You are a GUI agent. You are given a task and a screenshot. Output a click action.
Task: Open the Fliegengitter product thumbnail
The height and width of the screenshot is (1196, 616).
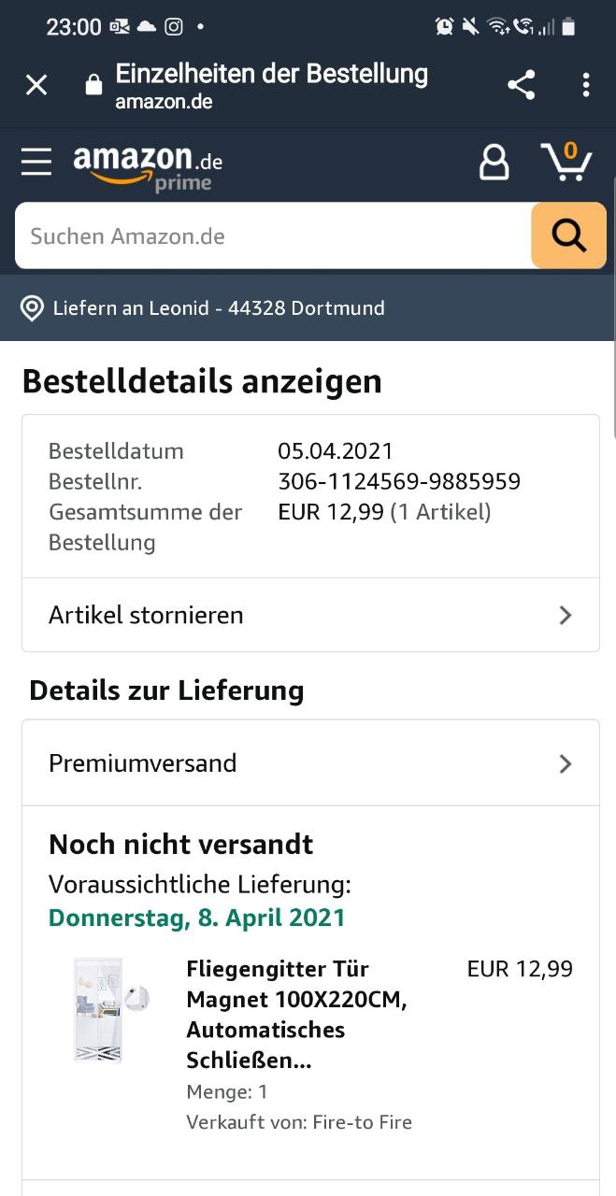tap(110, 1010)
